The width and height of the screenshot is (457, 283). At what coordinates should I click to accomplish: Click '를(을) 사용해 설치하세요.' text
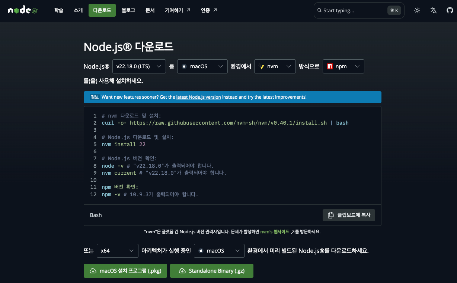pos(114,80)
